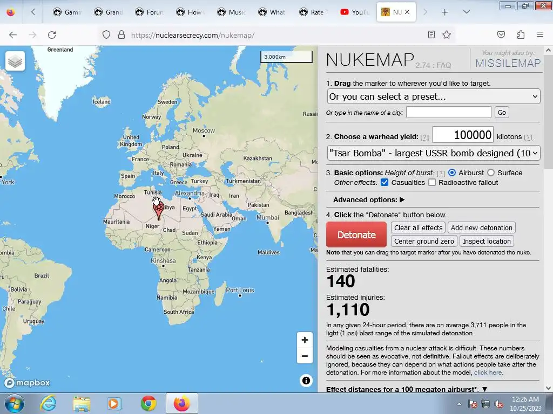Image resolution: width=553 pixels, height=414 pixels.
Task: Show tracking protection shield info
Action: pos(106,35)
